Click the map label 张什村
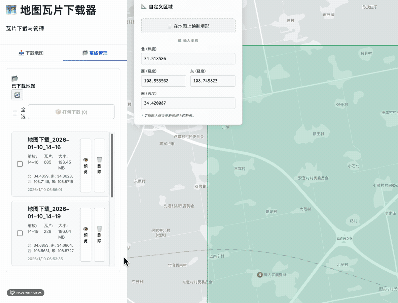The image size is (398, 303). tap(342, 105)
